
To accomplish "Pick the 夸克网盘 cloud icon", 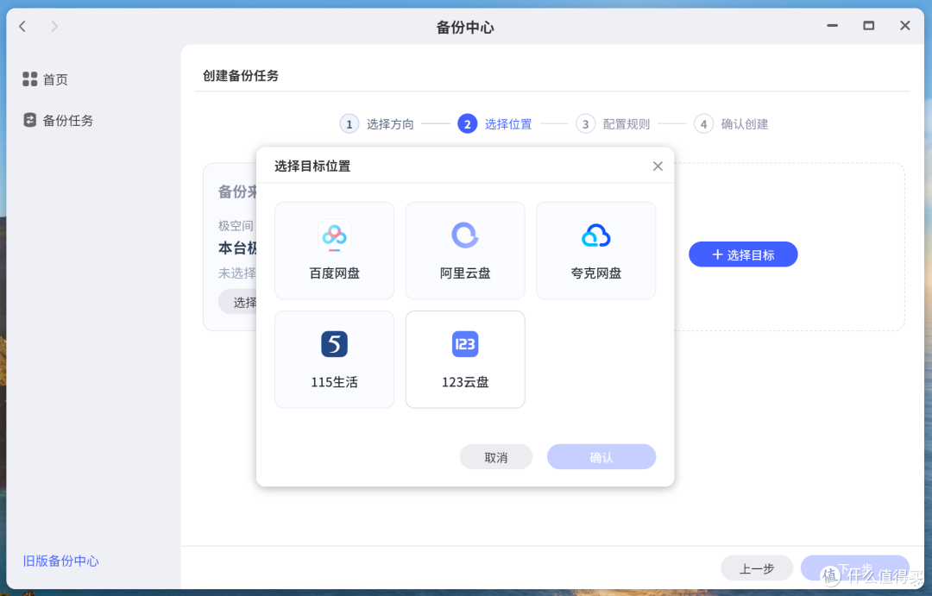I will pos(595,235).
